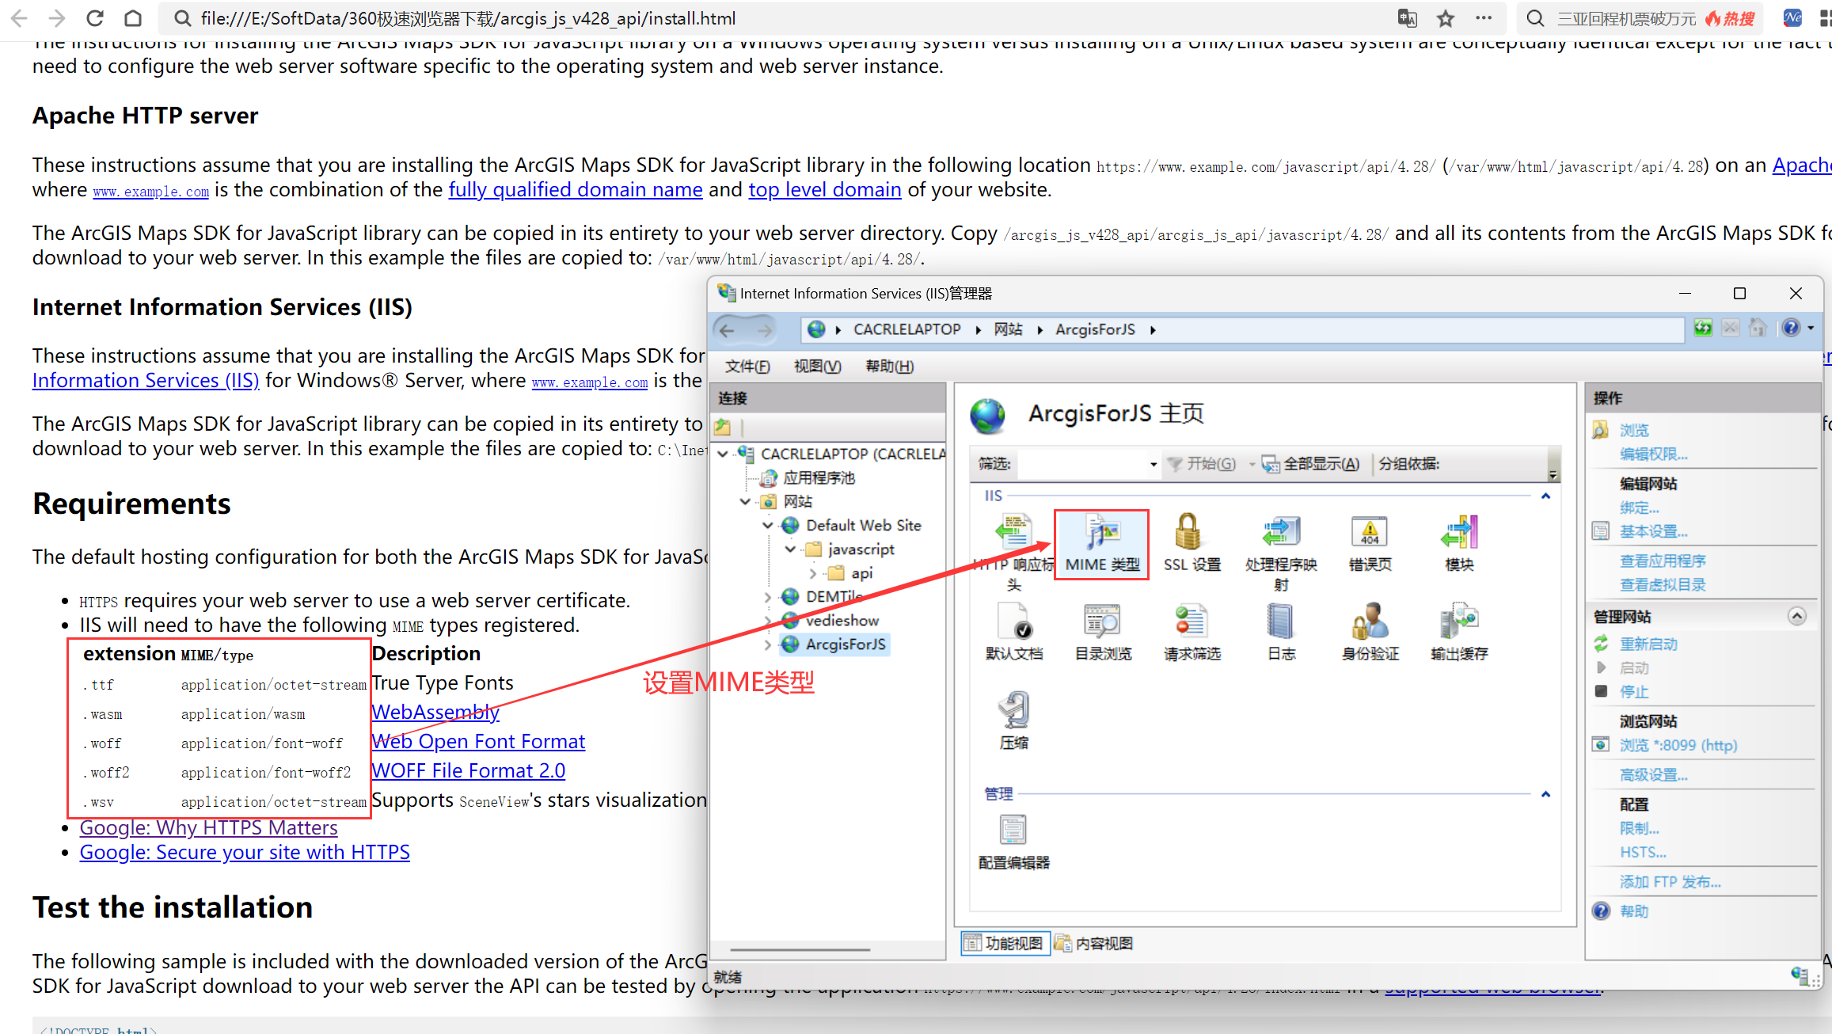The image size is (1832, 1034).
Task: Collapse the Default Web Site tree node
Action: tap(767, 525)
